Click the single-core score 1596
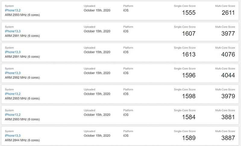Screen dimensions: 241x146 189,76
